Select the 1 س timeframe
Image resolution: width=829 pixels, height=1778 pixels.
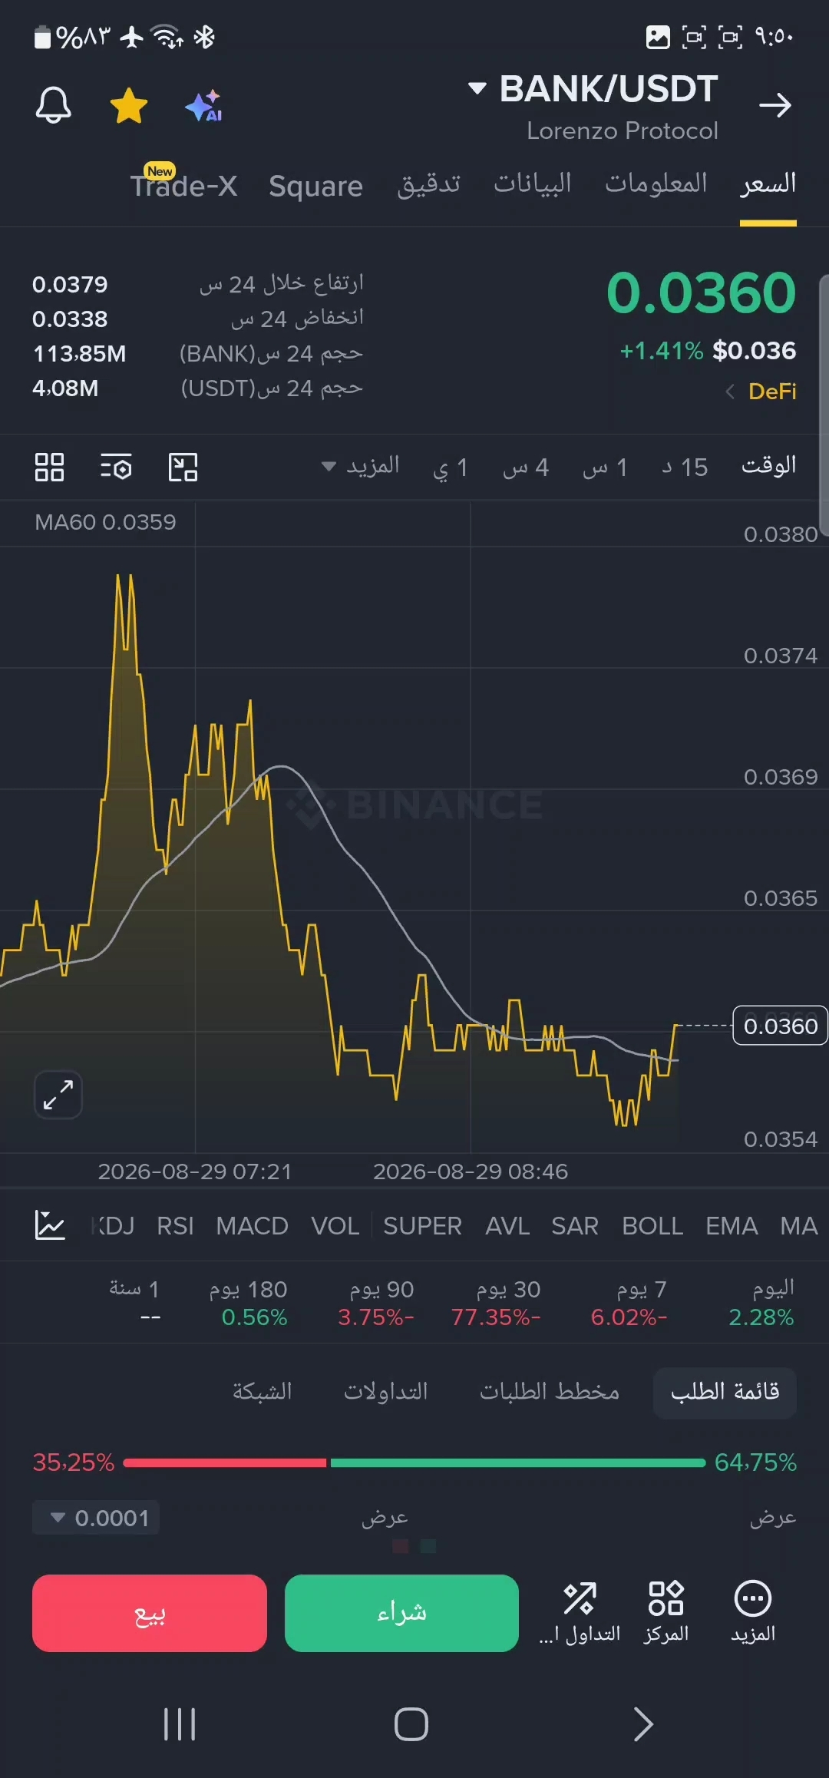tap(605, 467)
